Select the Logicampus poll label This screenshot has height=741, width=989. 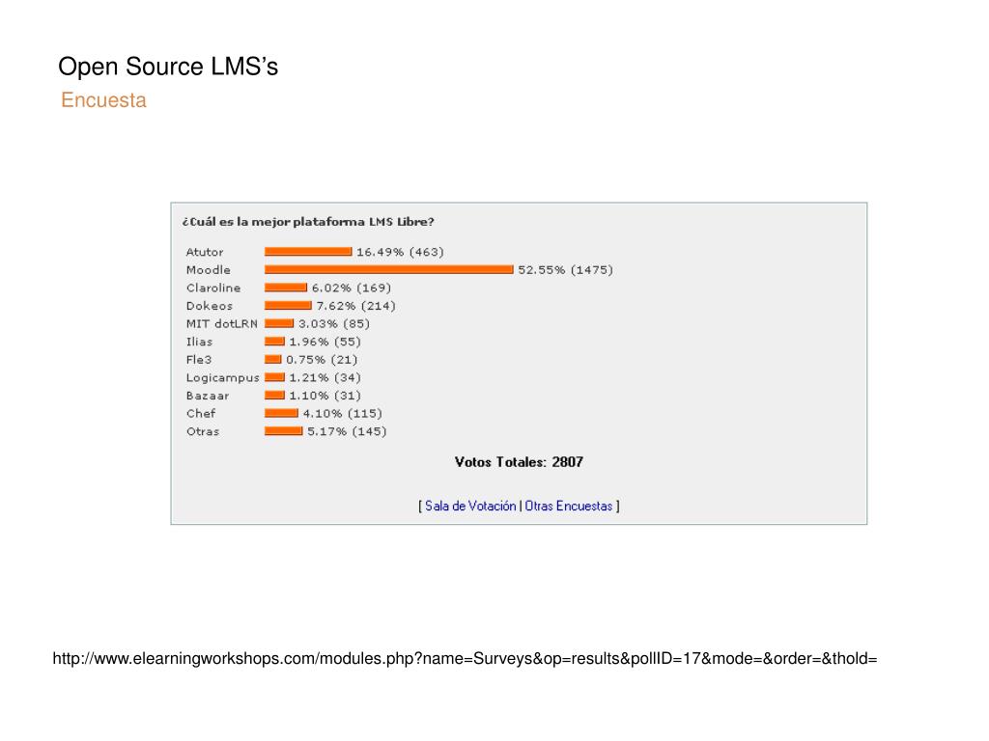[223, 378]
